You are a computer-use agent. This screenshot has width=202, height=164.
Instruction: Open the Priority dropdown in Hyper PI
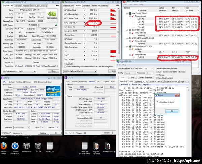[130, 73]
